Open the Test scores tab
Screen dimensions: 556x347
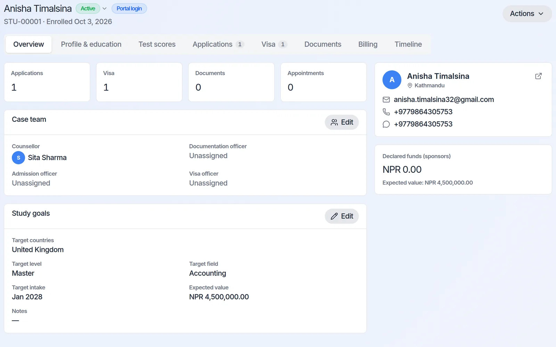pos(157,44)
